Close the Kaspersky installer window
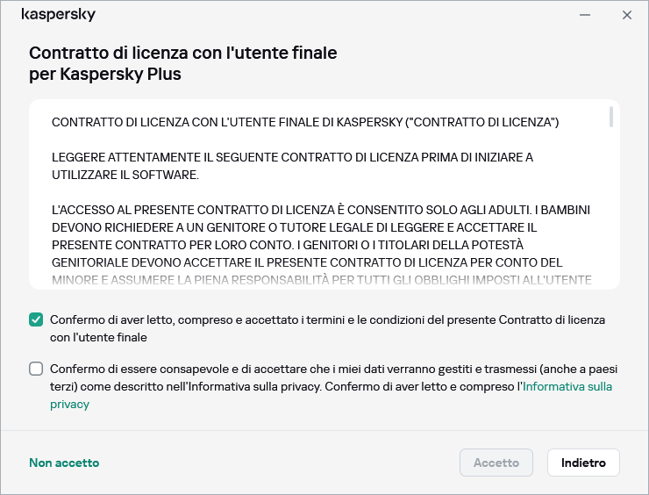The height and width of the screenshot is (495, 649). [626, 15]
